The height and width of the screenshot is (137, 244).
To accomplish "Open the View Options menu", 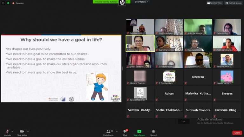I will [141, 2].
